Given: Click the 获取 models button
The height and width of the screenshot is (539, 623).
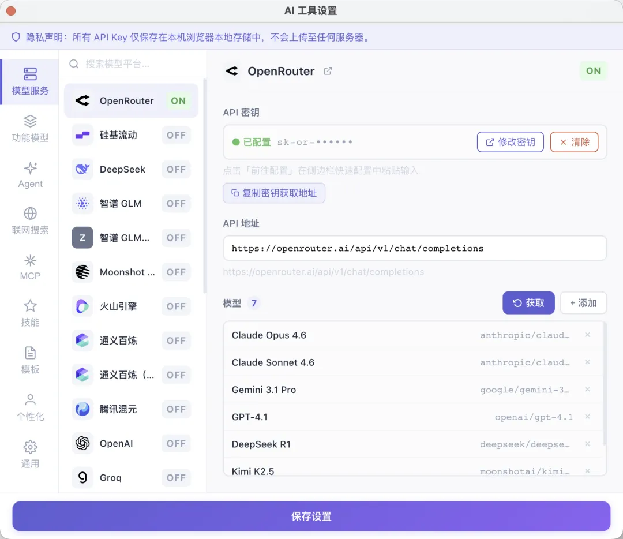Looking at the screenshot, I should pyautogui.click(x=528, y=303).
